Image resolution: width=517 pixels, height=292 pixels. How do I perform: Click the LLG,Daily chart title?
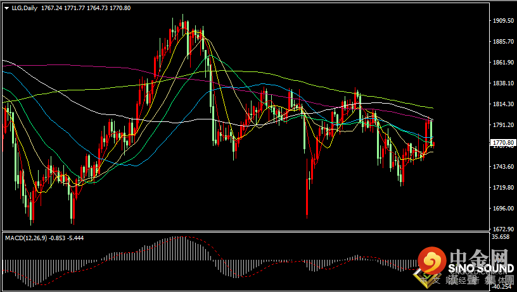pos(24,8)
